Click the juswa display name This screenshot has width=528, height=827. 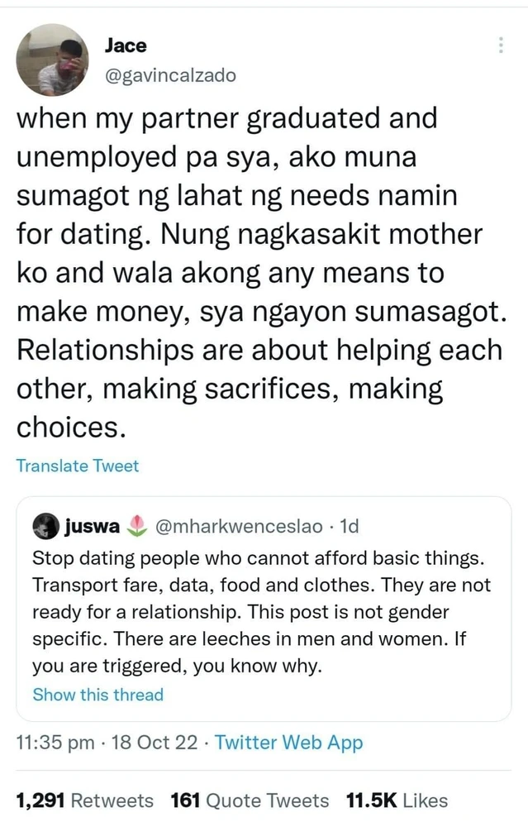[93, 526]
